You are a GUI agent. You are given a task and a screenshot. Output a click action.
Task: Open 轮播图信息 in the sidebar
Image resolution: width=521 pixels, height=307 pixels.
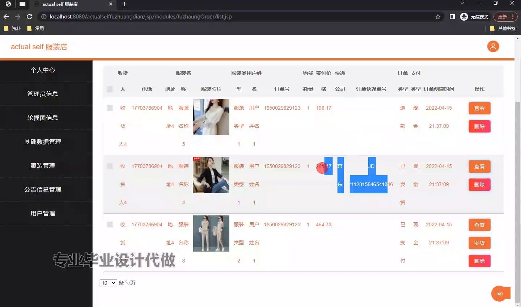click(43, 118)
